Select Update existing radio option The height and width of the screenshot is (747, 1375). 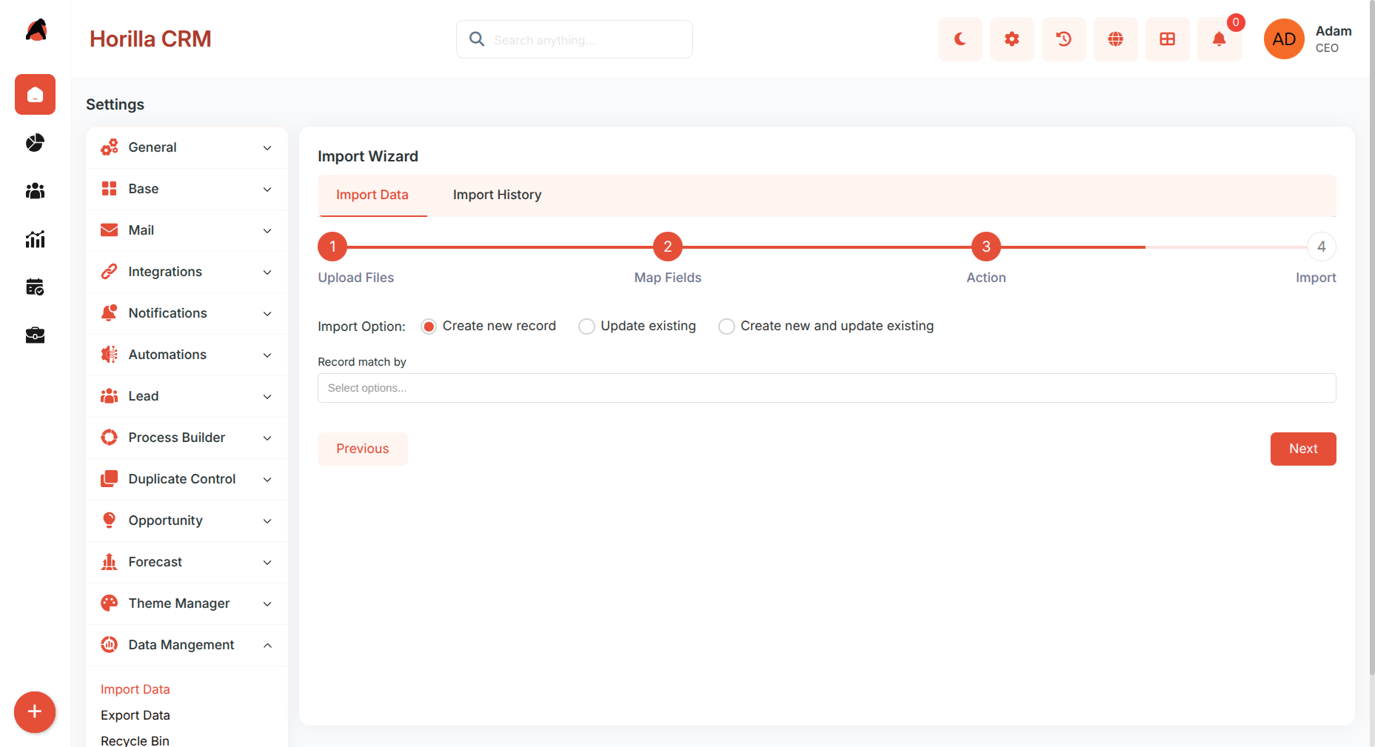pyautogui.click(x=586, y=326)
